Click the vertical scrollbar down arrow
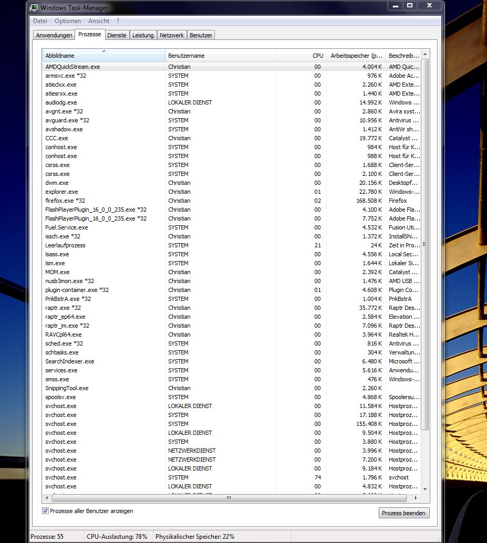The height and width of the screenshot is (543, 487). (x=425, y=489)
